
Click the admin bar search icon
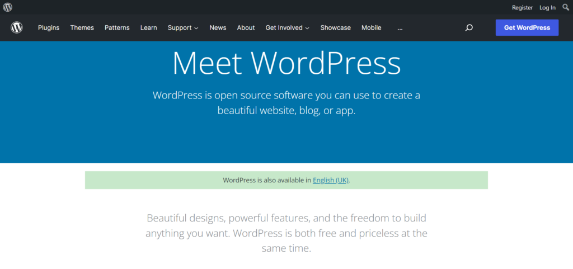[566, 7]
